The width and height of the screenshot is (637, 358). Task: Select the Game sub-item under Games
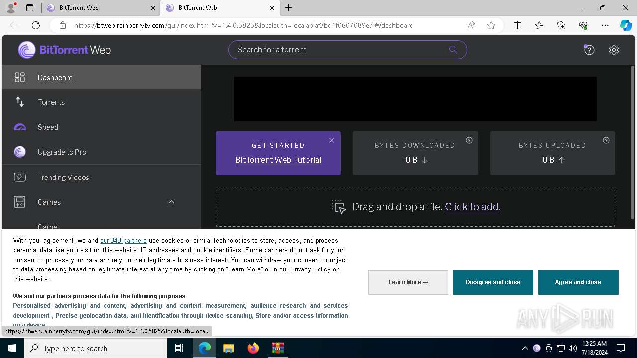48,226
